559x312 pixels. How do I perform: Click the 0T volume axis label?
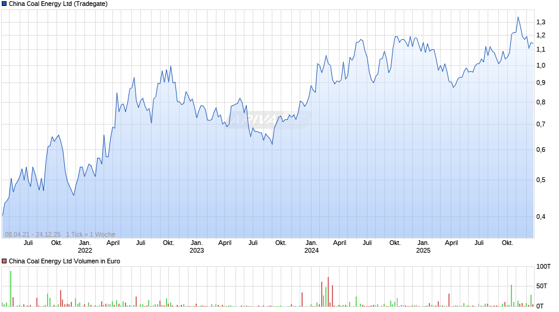(540, 306)
